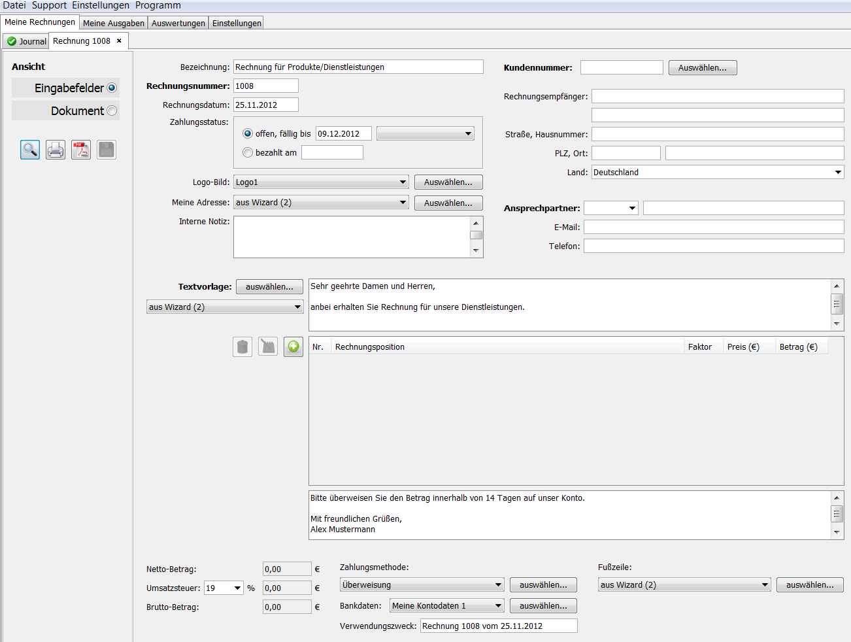851x642 pixels.
Task: Open the Land dropdown showing Deutschland
Action: [x=838, y=173]
